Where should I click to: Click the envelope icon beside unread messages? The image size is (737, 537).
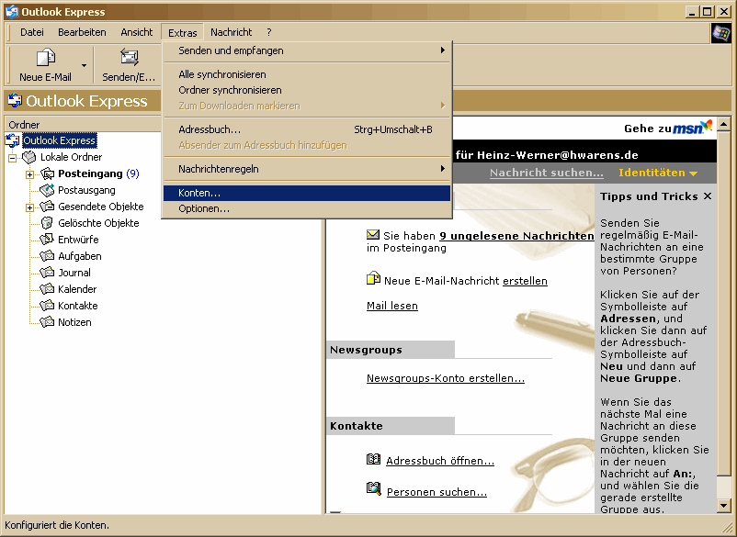coord(373,234)
